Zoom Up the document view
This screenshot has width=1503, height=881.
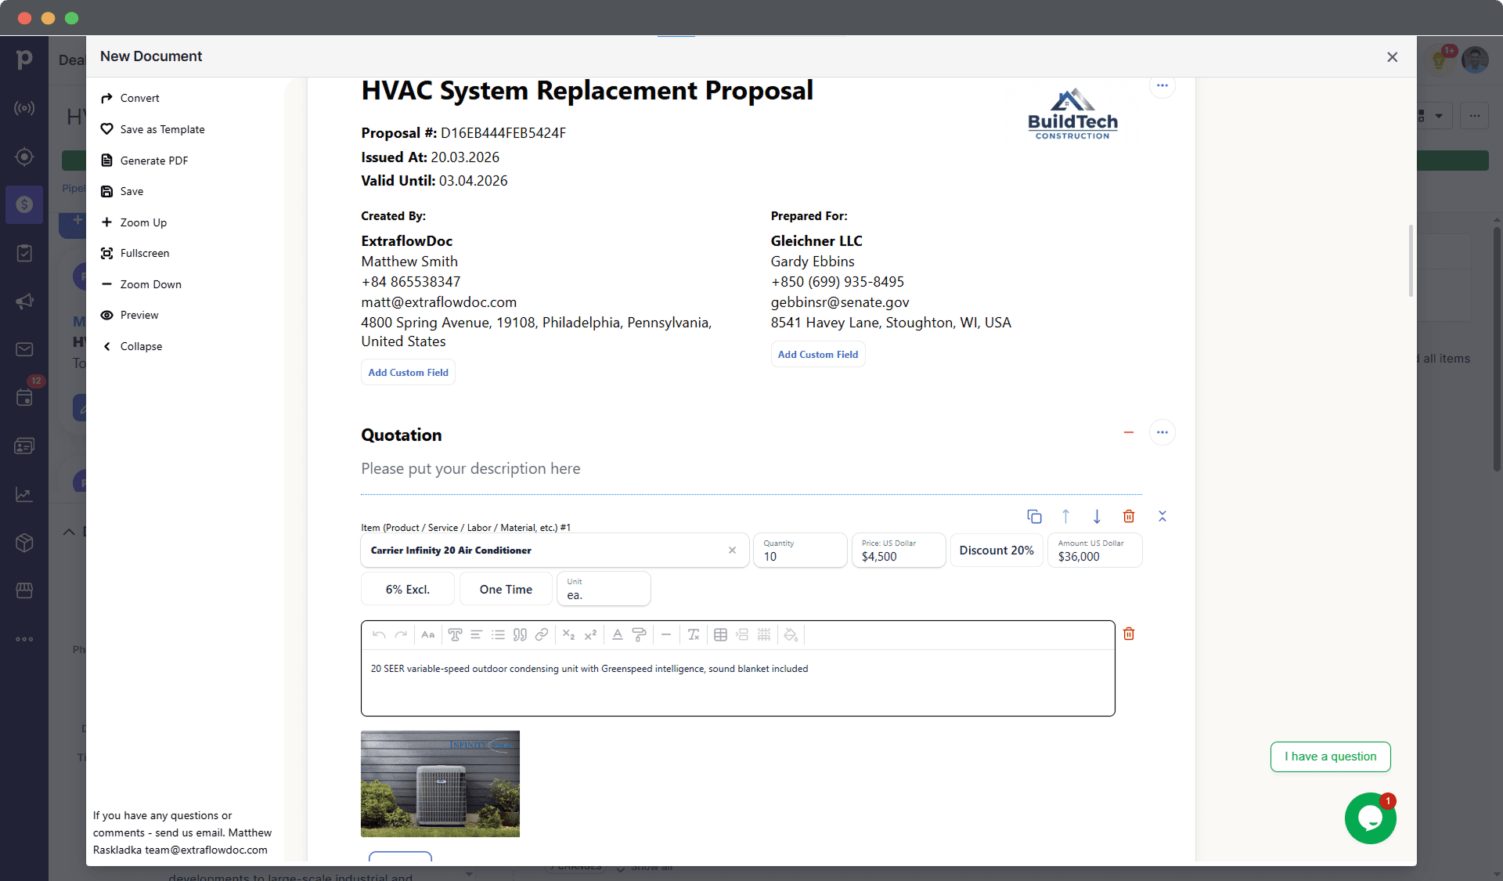coord(134,222)
